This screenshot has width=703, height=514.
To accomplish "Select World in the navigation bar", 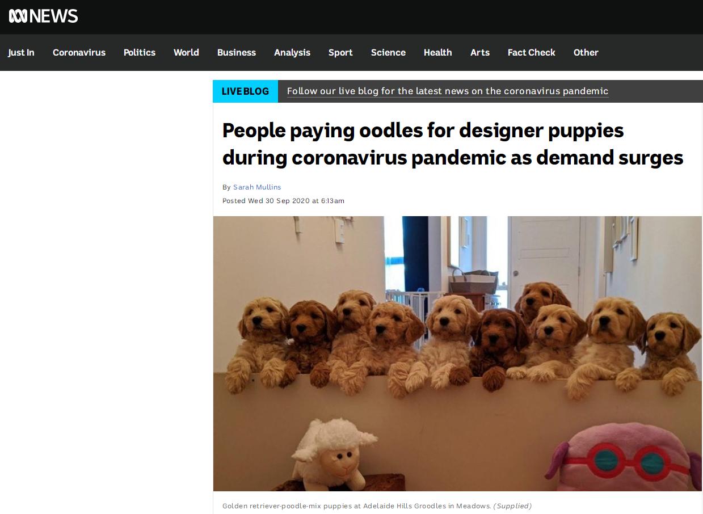I will pos(186,52).
